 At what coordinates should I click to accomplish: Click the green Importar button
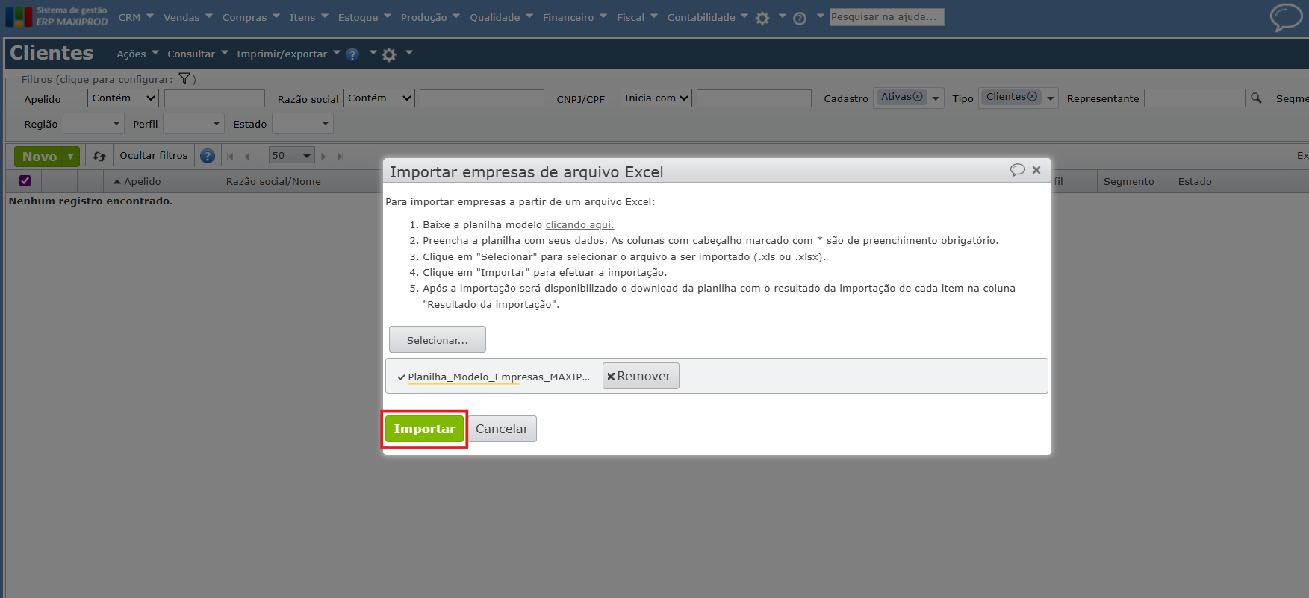pyautogui.click(x=424, y=429)
